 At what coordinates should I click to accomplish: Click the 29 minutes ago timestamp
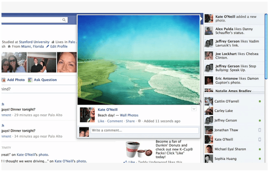(x=27, y=115)
